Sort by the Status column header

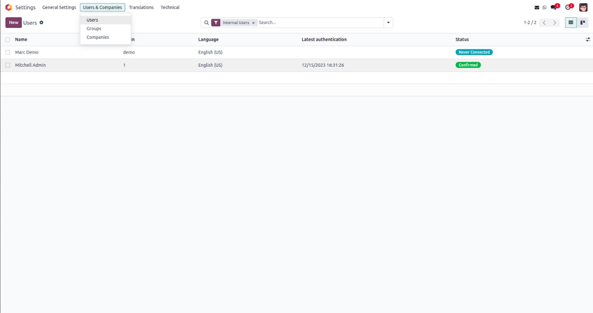[x=462, y=40]
